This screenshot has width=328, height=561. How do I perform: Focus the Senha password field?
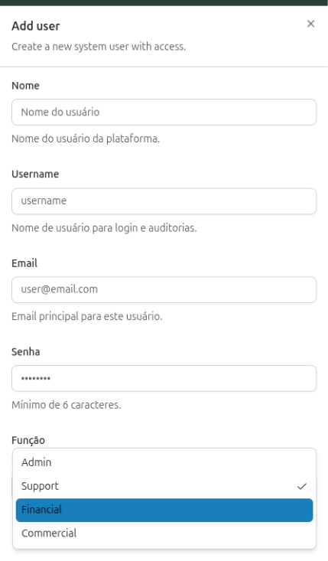point(164,378)
